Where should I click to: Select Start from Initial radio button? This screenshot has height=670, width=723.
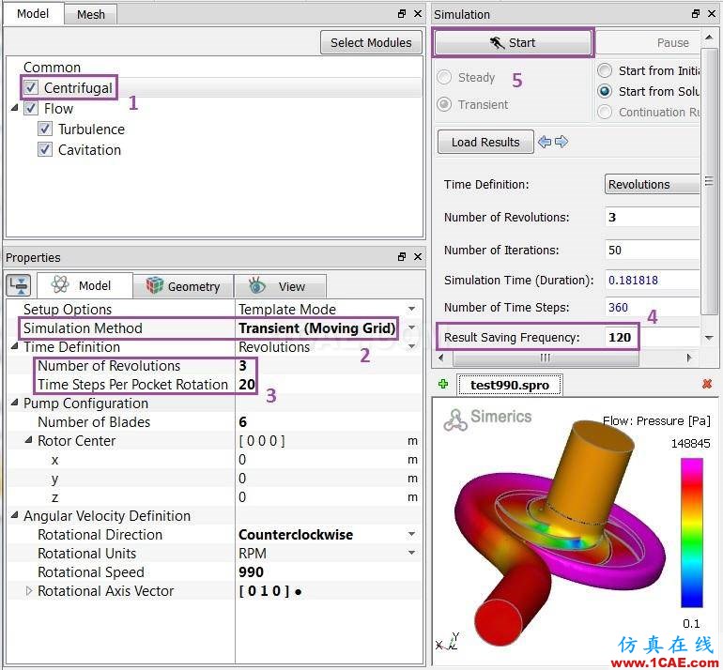tap(605, 70)
